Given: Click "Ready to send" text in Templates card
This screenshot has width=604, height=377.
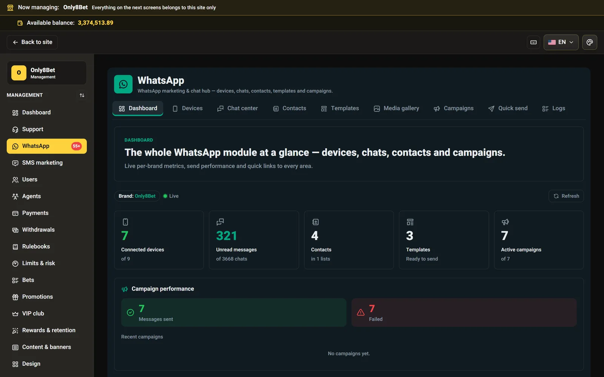Looking at the screenshot, I should pos(422,259).
